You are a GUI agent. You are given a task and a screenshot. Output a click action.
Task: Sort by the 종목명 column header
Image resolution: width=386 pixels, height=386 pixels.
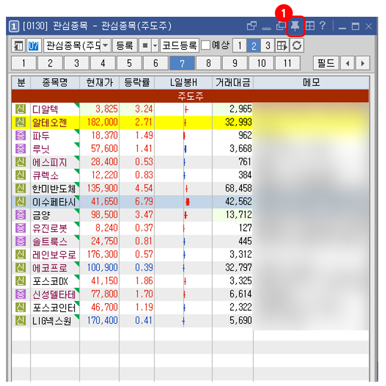coord(55,83)
